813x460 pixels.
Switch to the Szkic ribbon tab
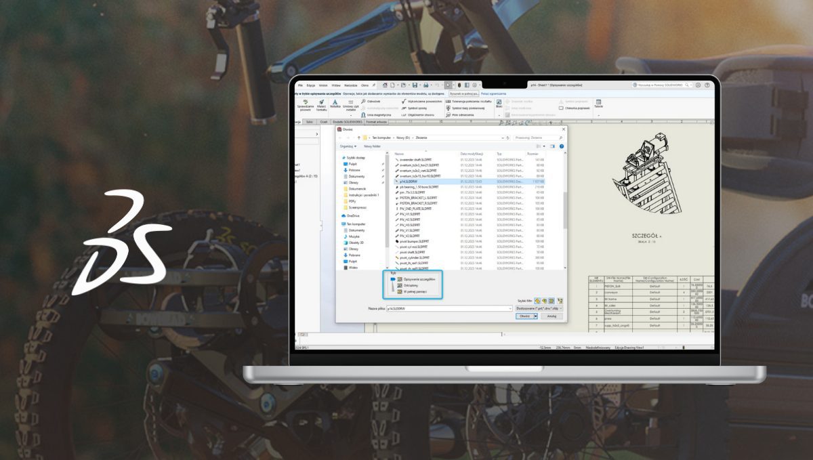[x=309, y=122]
